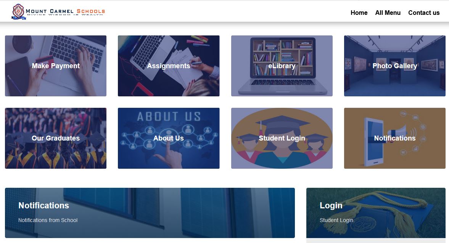This screenshot has height=243, width=449.
Task: Select Contact us in the navigation bar
Action: (x=424, y=13)
